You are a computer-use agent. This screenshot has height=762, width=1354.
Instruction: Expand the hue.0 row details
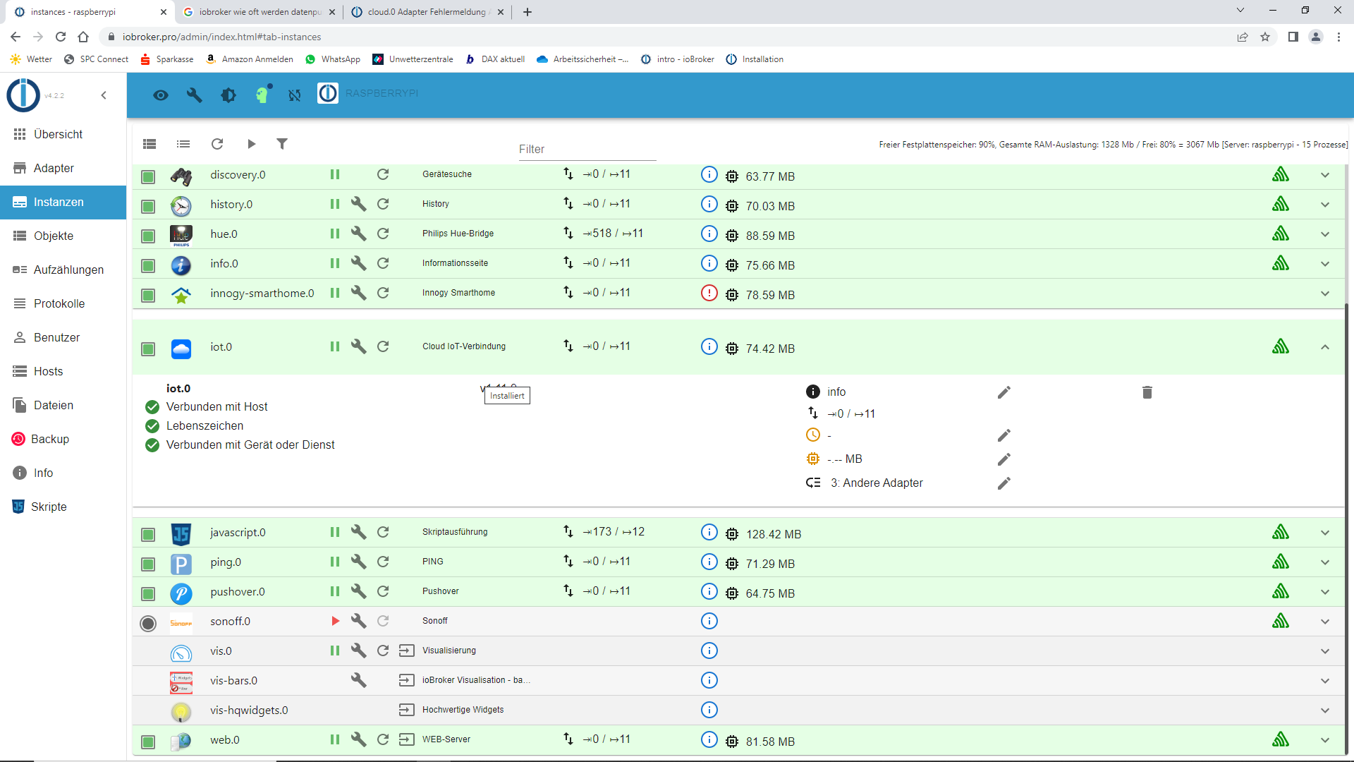1325,234
